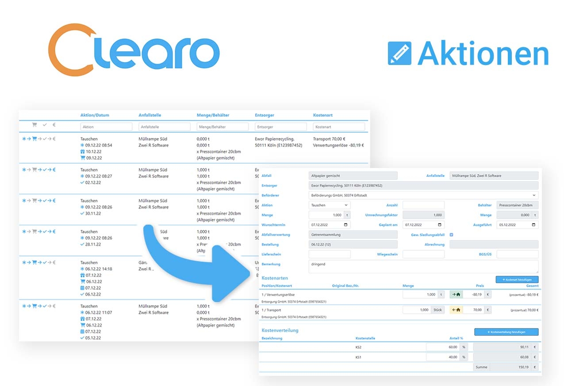Click the Wiegeschein input field

(423, 254)
